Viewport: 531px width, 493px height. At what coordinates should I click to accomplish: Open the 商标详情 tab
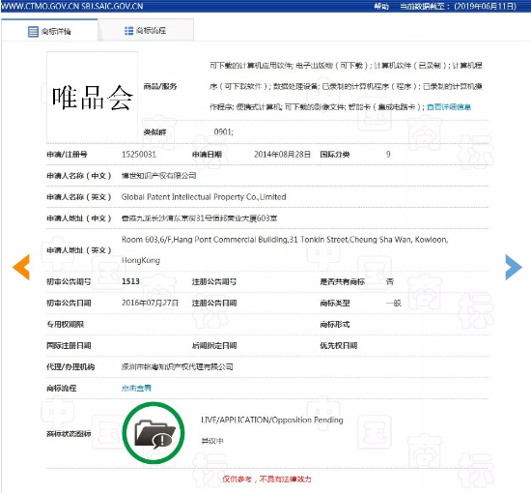click(x=49, y=31)
